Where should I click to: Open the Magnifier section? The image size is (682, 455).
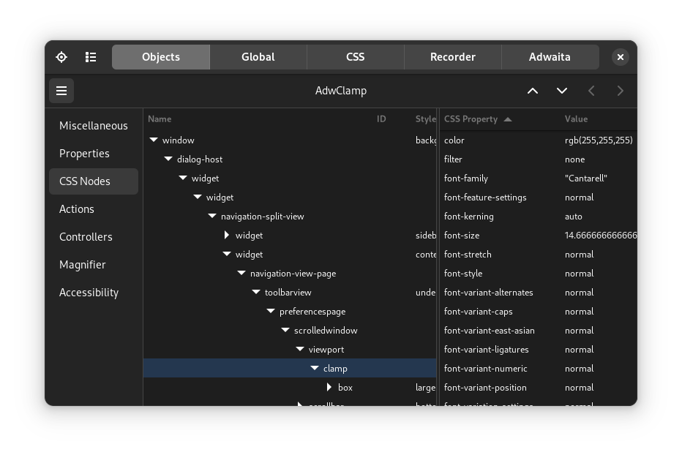tap(83, 264)
